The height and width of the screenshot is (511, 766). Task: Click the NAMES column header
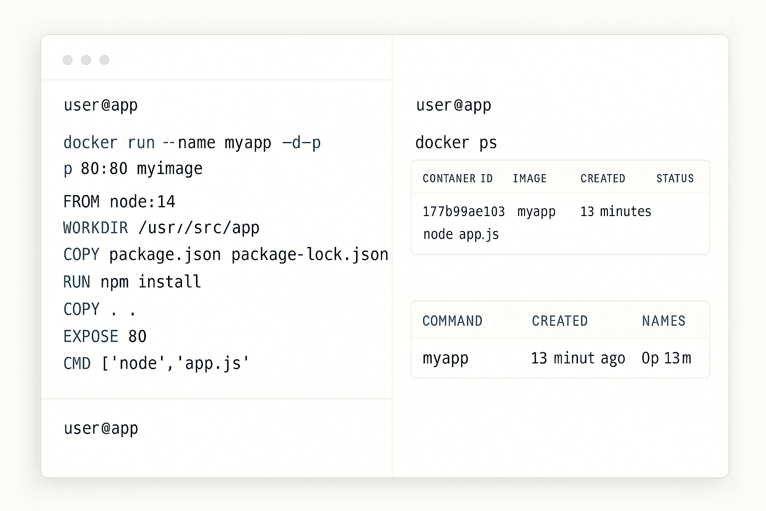coord(663,321)
